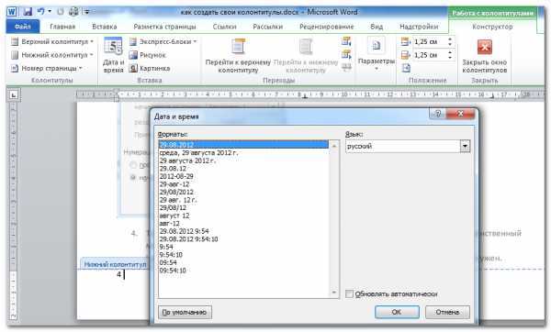Click down arrow of formats list scrollbar
The image size is (551, 332).
click(x=334, y=293)
